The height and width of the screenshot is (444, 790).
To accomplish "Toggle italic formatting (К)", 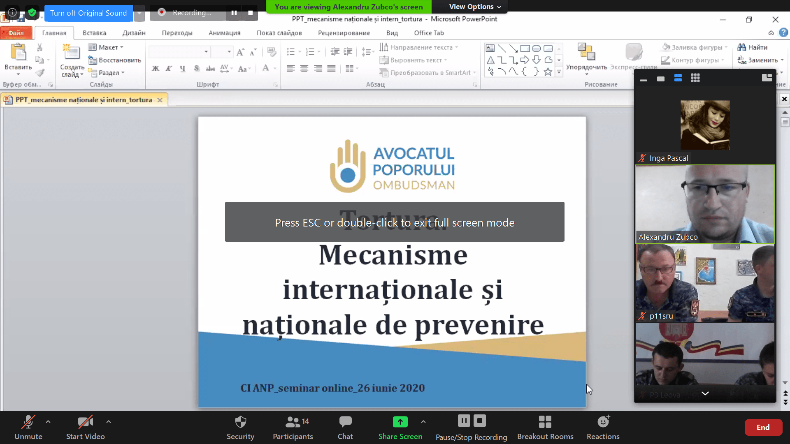I will pos(169,68).
